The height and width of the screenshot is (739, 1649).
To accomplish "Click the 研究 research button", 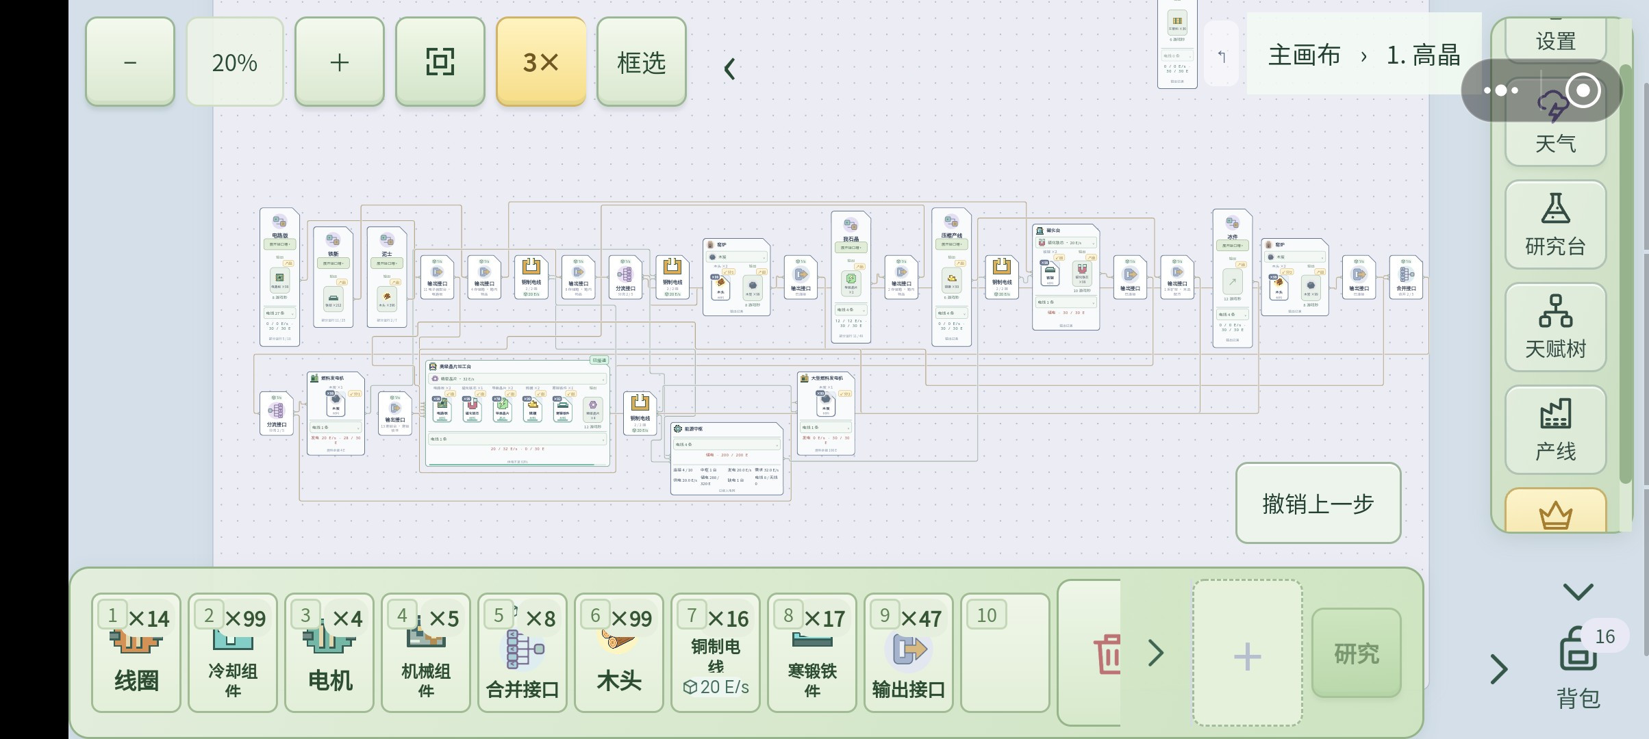I will [1356, 653].
